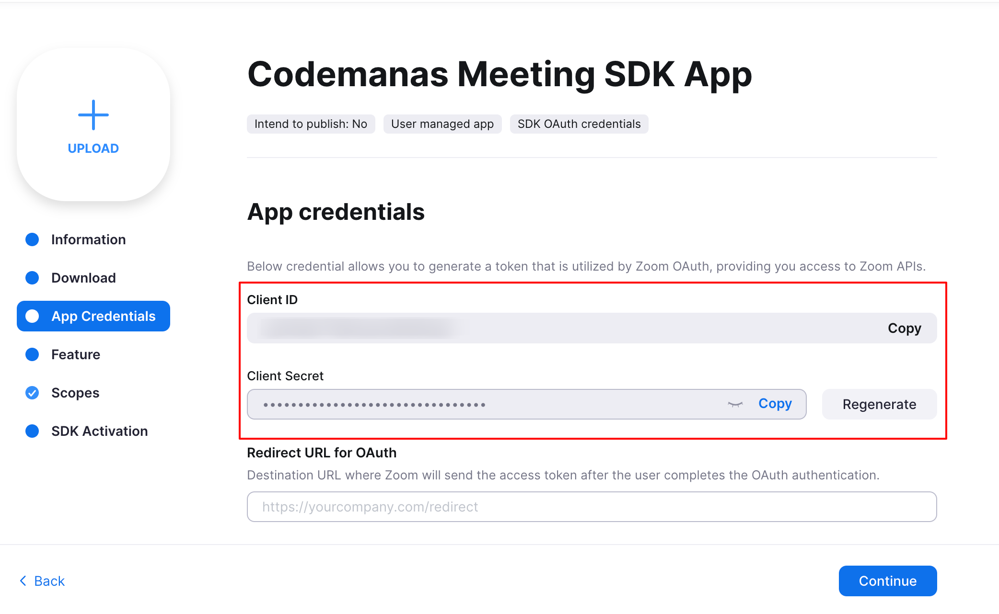This screenshot has width=999, height=614.
Task: Click the SDK Activation step dot icon
Action: point(32,431)
